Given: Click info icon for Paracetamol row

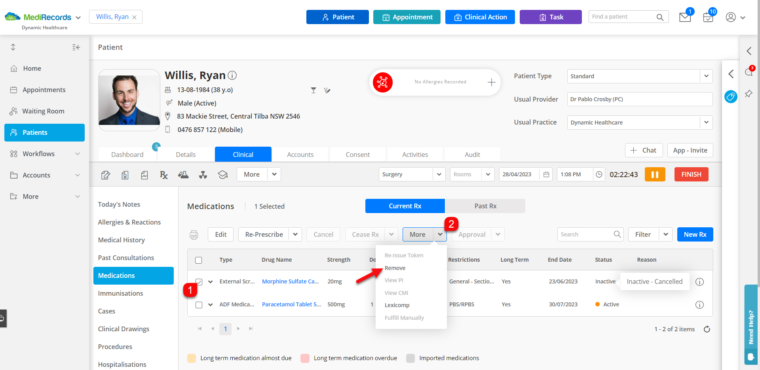Looking at the screenshot, I should coord(700,305).
